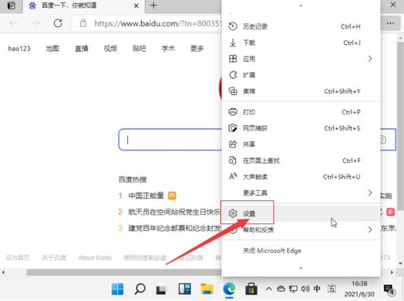Open Microsoft Store from taskbar
404x301 pixels.
(251, 289)
